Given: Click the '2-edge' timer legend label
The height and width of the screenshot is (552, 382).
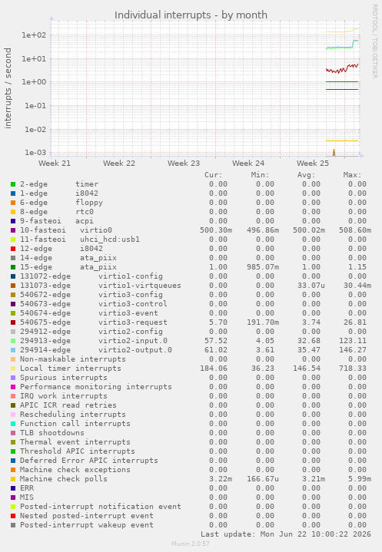Looking at the screenshot, I should tap(34, 184).
